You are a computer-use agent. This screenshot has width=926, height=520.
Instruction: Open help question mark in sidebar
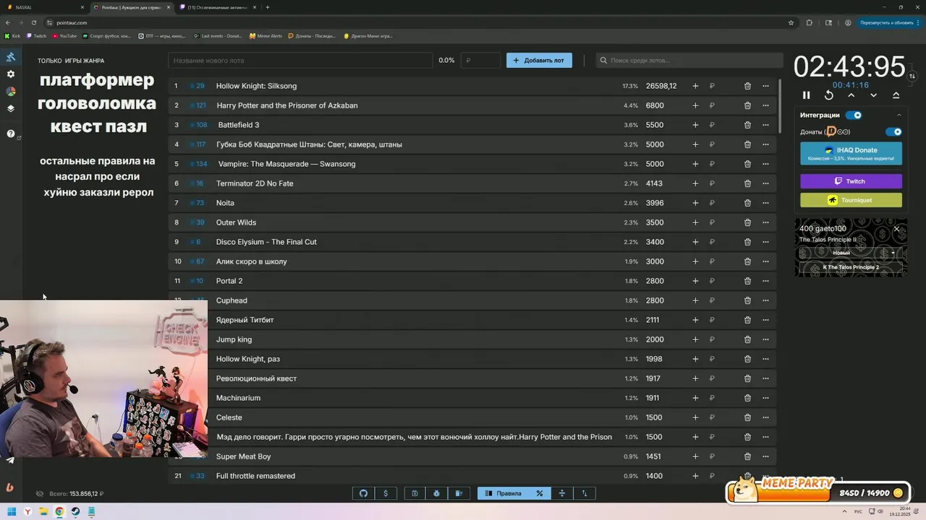11,134
